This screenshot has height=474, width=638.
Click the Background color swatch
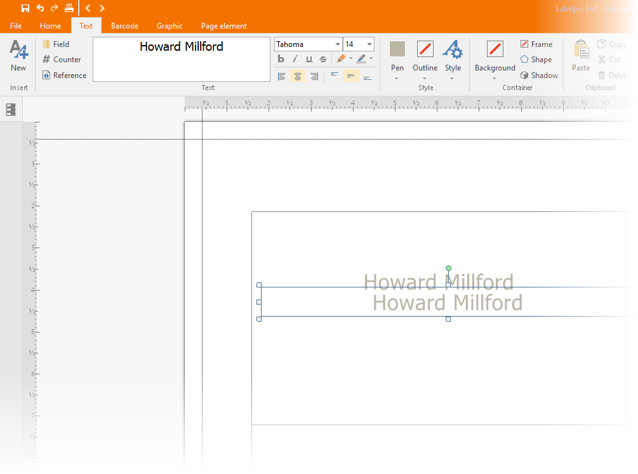pos(495,49)
